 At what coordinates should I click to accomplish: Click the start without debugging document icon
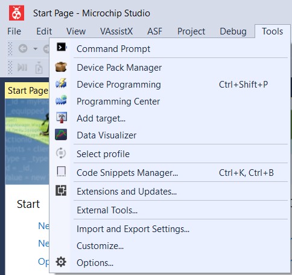pyautogui.click(x=39, y=68)
